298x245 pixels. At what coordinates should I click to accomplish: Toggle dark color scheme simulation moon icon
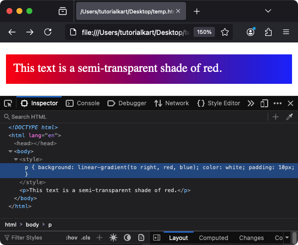(x=127, y=238)
